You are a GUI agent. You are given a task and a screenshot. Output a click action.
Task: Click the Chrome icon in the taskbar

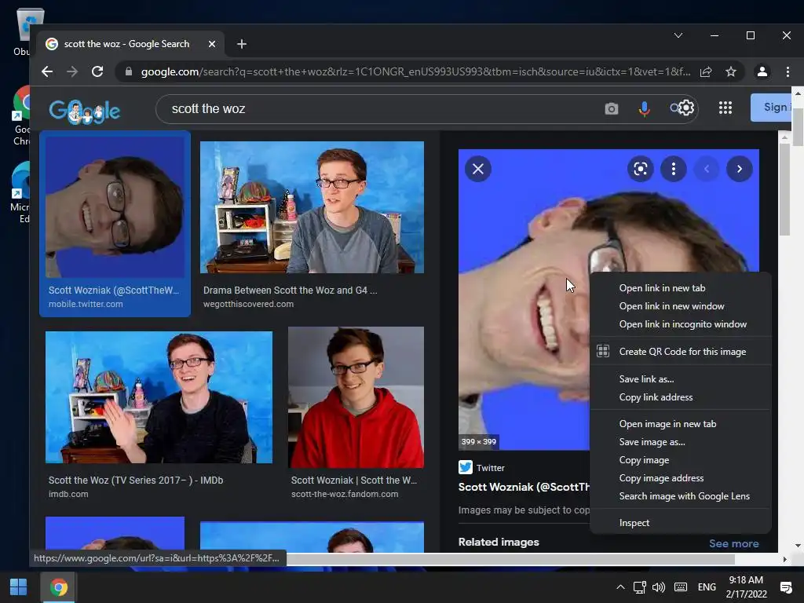click(x=58, y=587)
